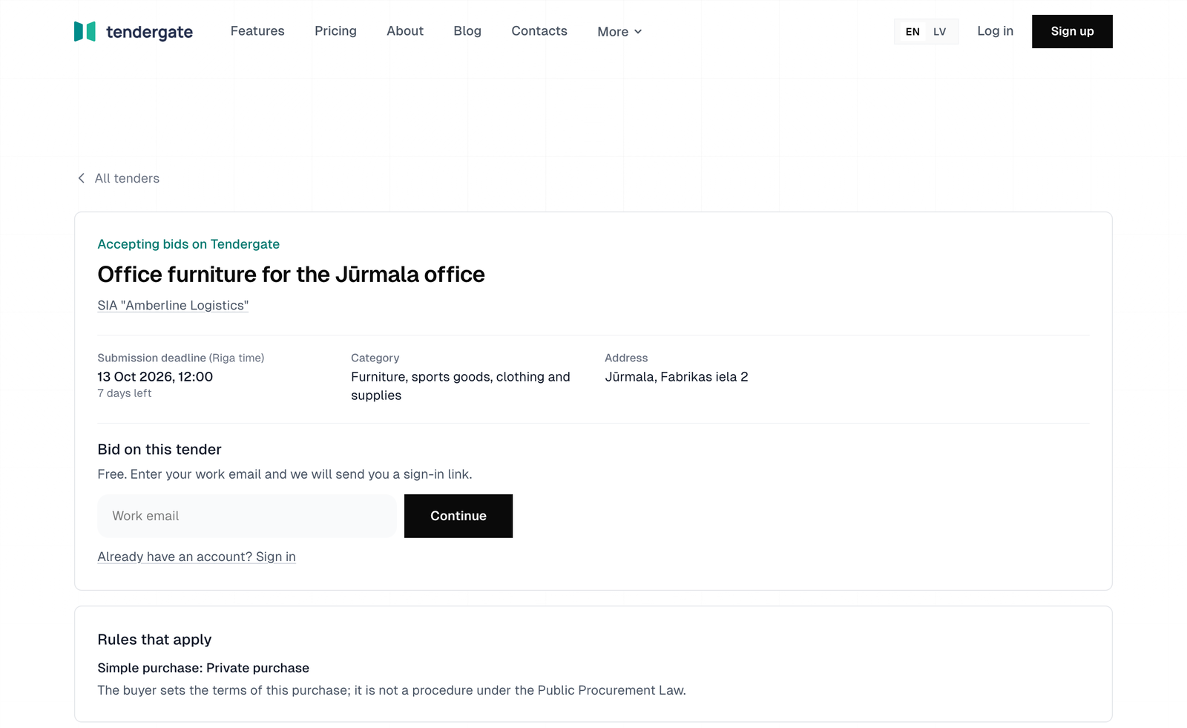Click the back chevron beside All tenders
This screenshot has height=728, width=1187.
pyautogui.click(x=81, y=178)
